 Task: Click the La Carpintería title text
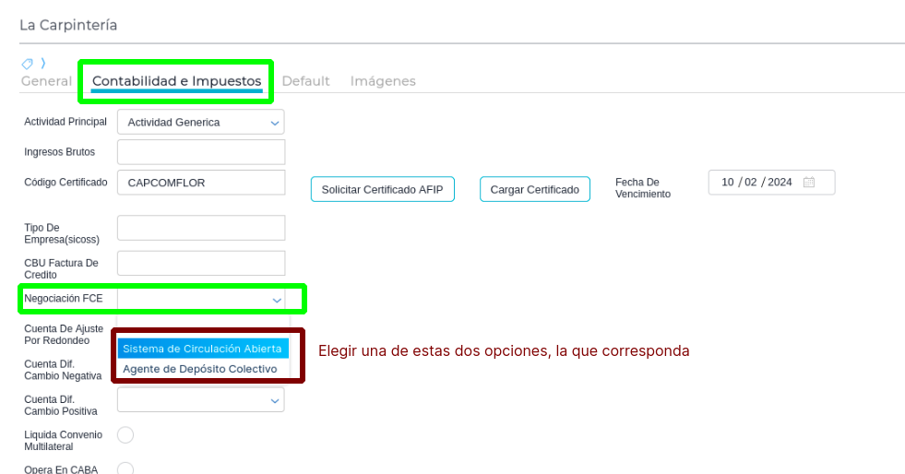point(68,26)
